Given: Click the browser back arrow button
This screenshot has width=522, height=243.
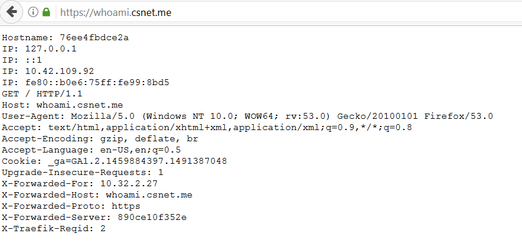Looking at the screenshot, I should (x=12, y=12).
